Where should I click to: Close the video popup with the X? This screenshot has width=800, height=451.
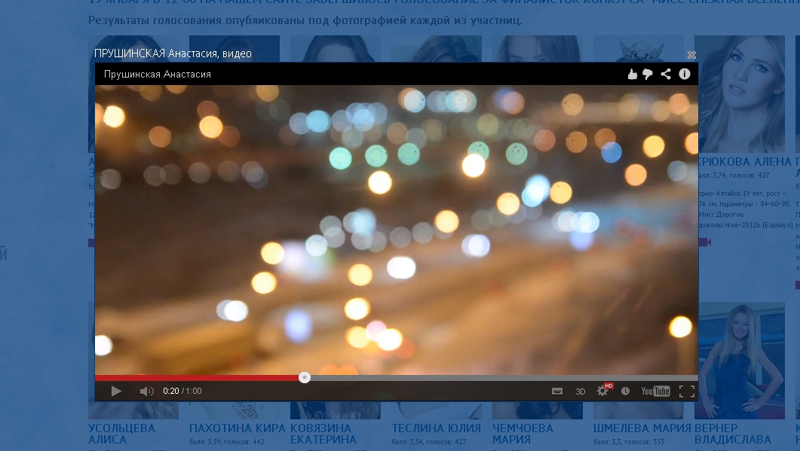coord(691,55)
